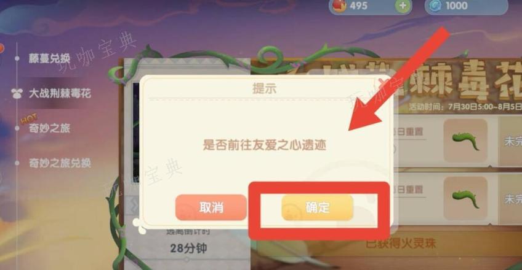Select the second green vine reward icon
The width and height of the screenshot is (522, 270).
click(x=465, y=198)
